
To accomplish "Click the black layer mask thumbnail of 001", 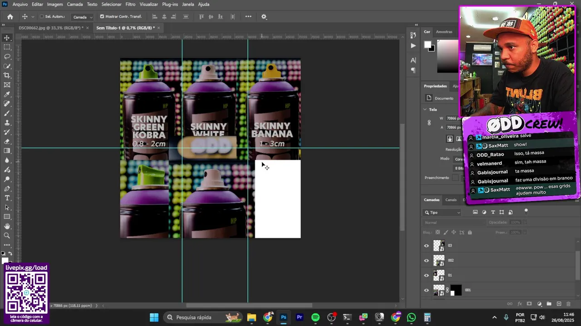I will [456, 290].
